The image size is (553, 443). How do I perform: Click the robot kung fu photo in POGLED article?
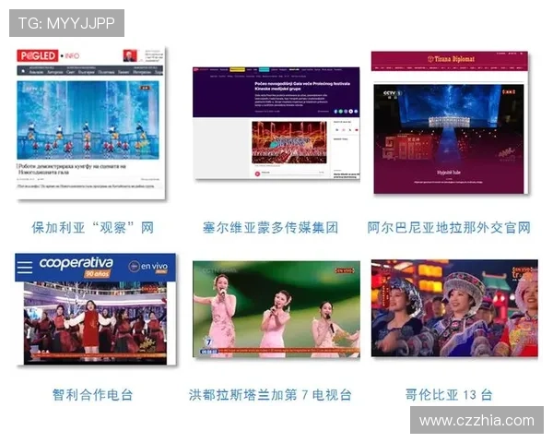(x=88, y=120)
